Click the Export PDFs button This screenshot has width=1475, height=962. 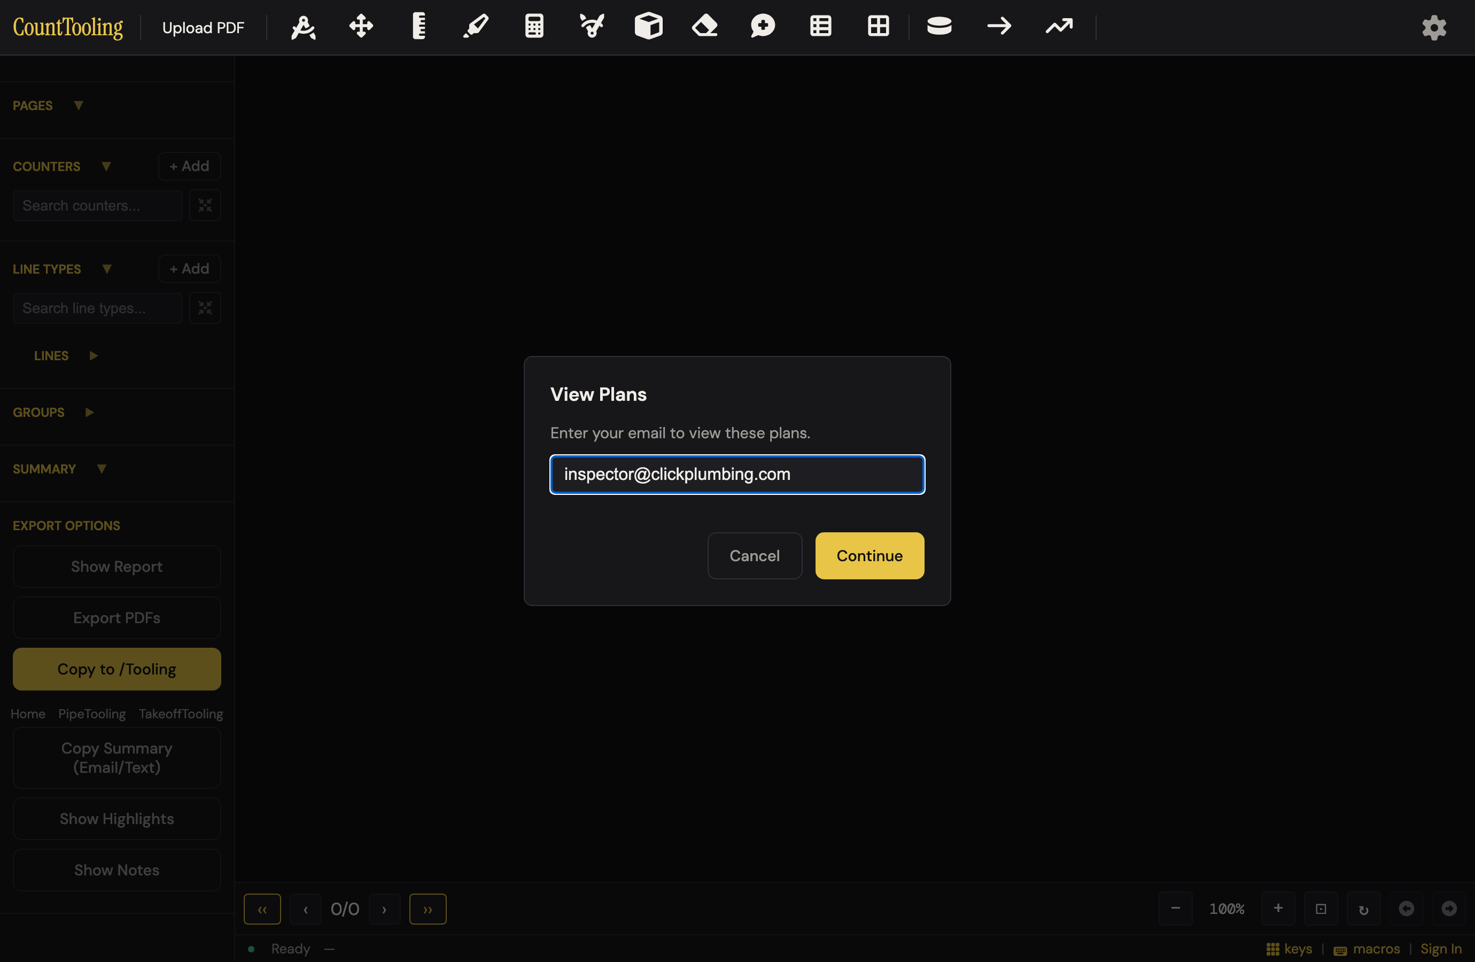pyautogui.click(x=117, y=618)
